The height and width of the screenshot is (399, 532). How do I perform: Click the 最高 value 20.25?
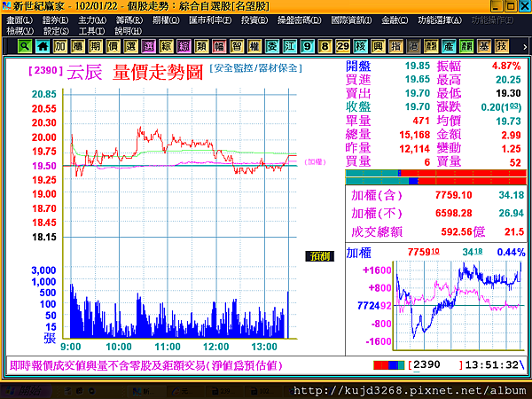[508, 80]
